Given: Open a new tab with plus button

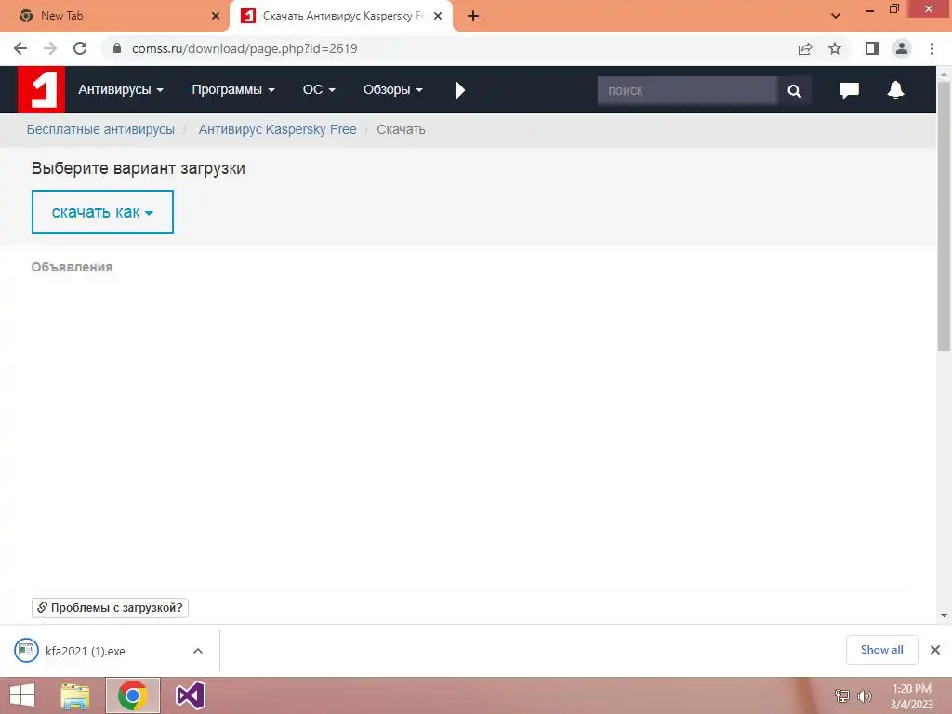Looking at the screenshot, I should point(473,16).
